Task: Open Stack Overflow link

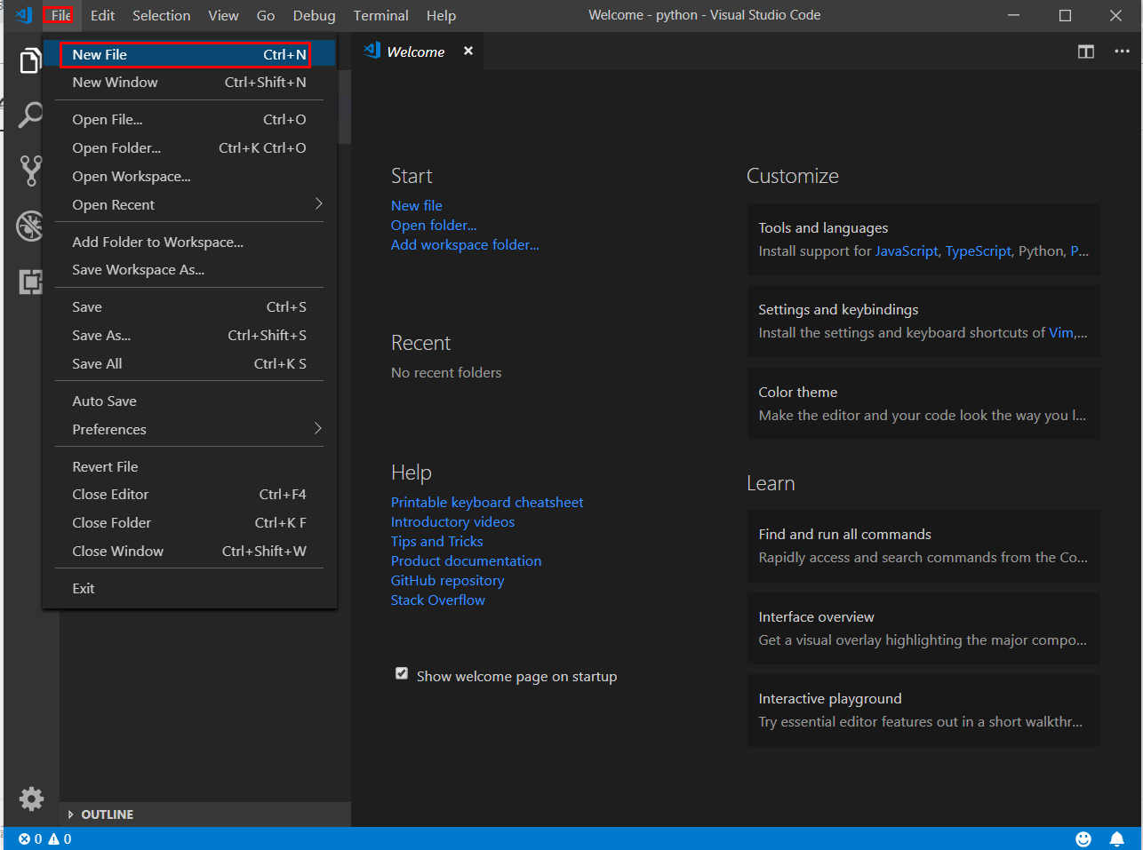Action: coord(437,600)
